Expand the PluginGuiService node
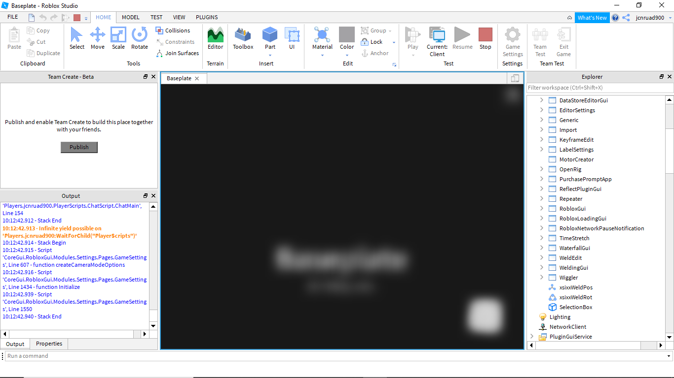Image resolution: width=674 pixels, height=378 pixels. (532, 336)
